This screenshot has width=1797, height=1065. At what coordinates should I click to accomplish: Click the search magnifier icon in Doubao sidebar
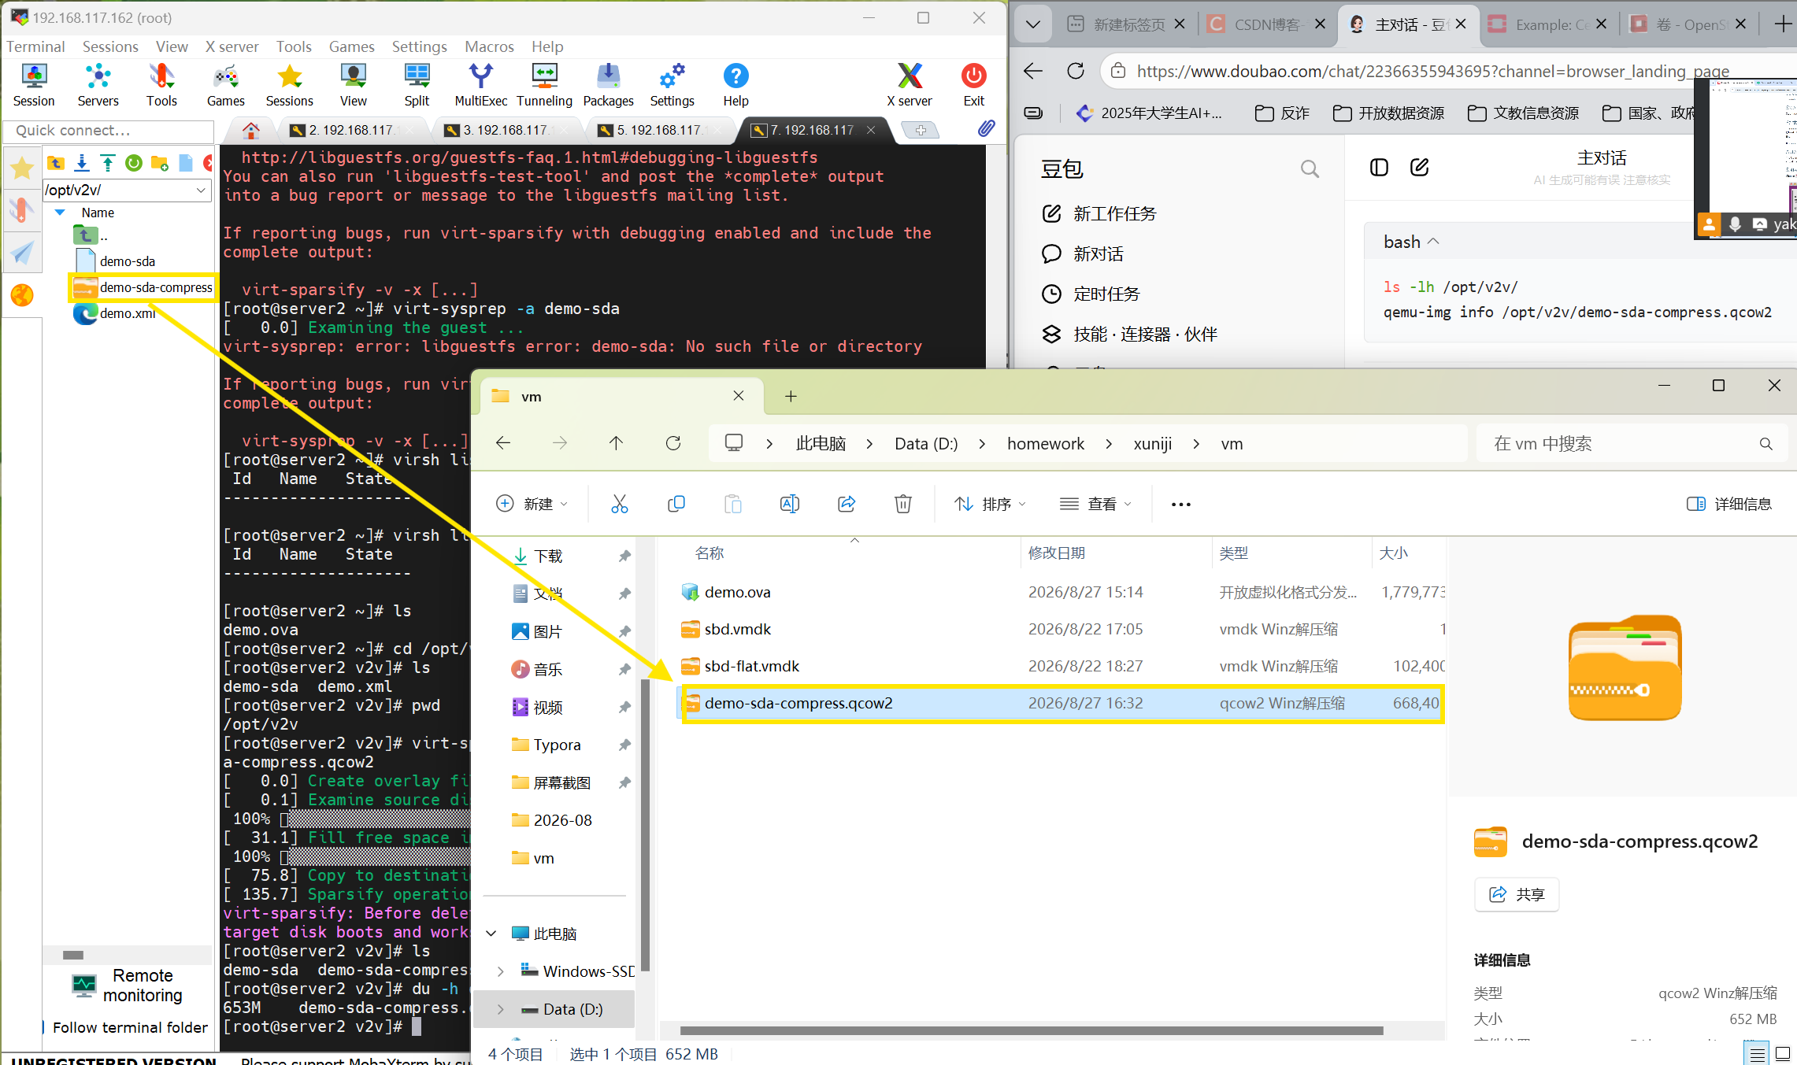[x=1310, y=168]
